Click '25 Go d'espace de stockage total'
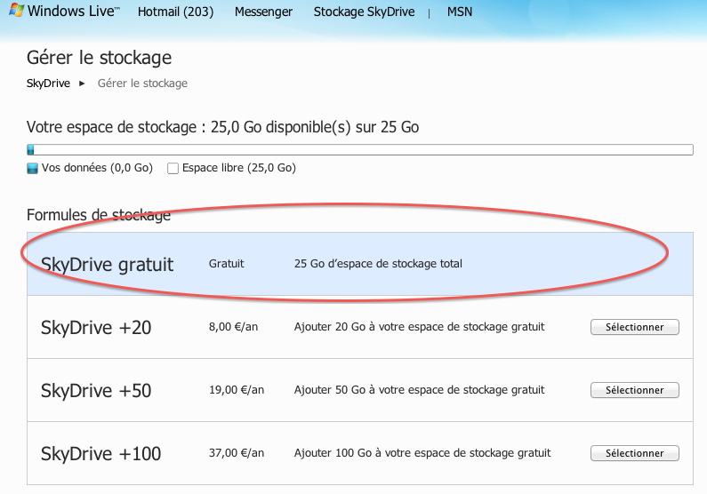This screenshot has width=707, height=494. pyautogui.click(x=378, y=263)
